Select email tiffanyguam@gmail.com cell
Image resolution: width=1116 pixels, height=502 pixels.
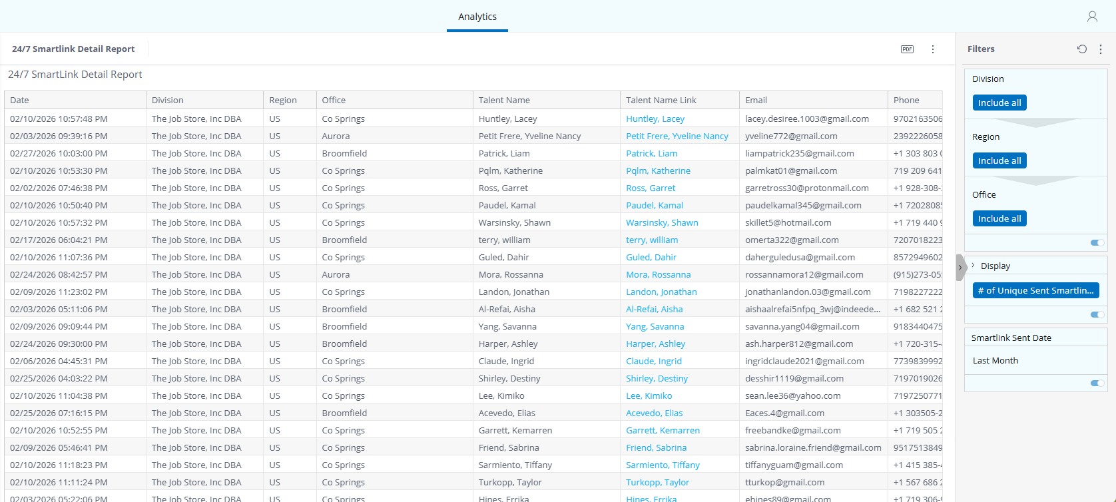[x=814, y=465]
